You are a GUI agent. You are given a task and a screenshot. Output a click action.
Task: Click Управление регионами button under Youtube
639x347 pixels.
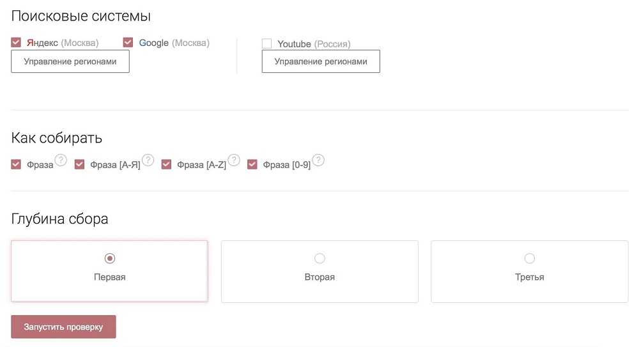pyautogui.click(x=321, y=62)
